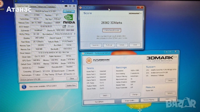Click the Details button under System
The height and width of the screenshot is (112, 200).
(170, 81)
